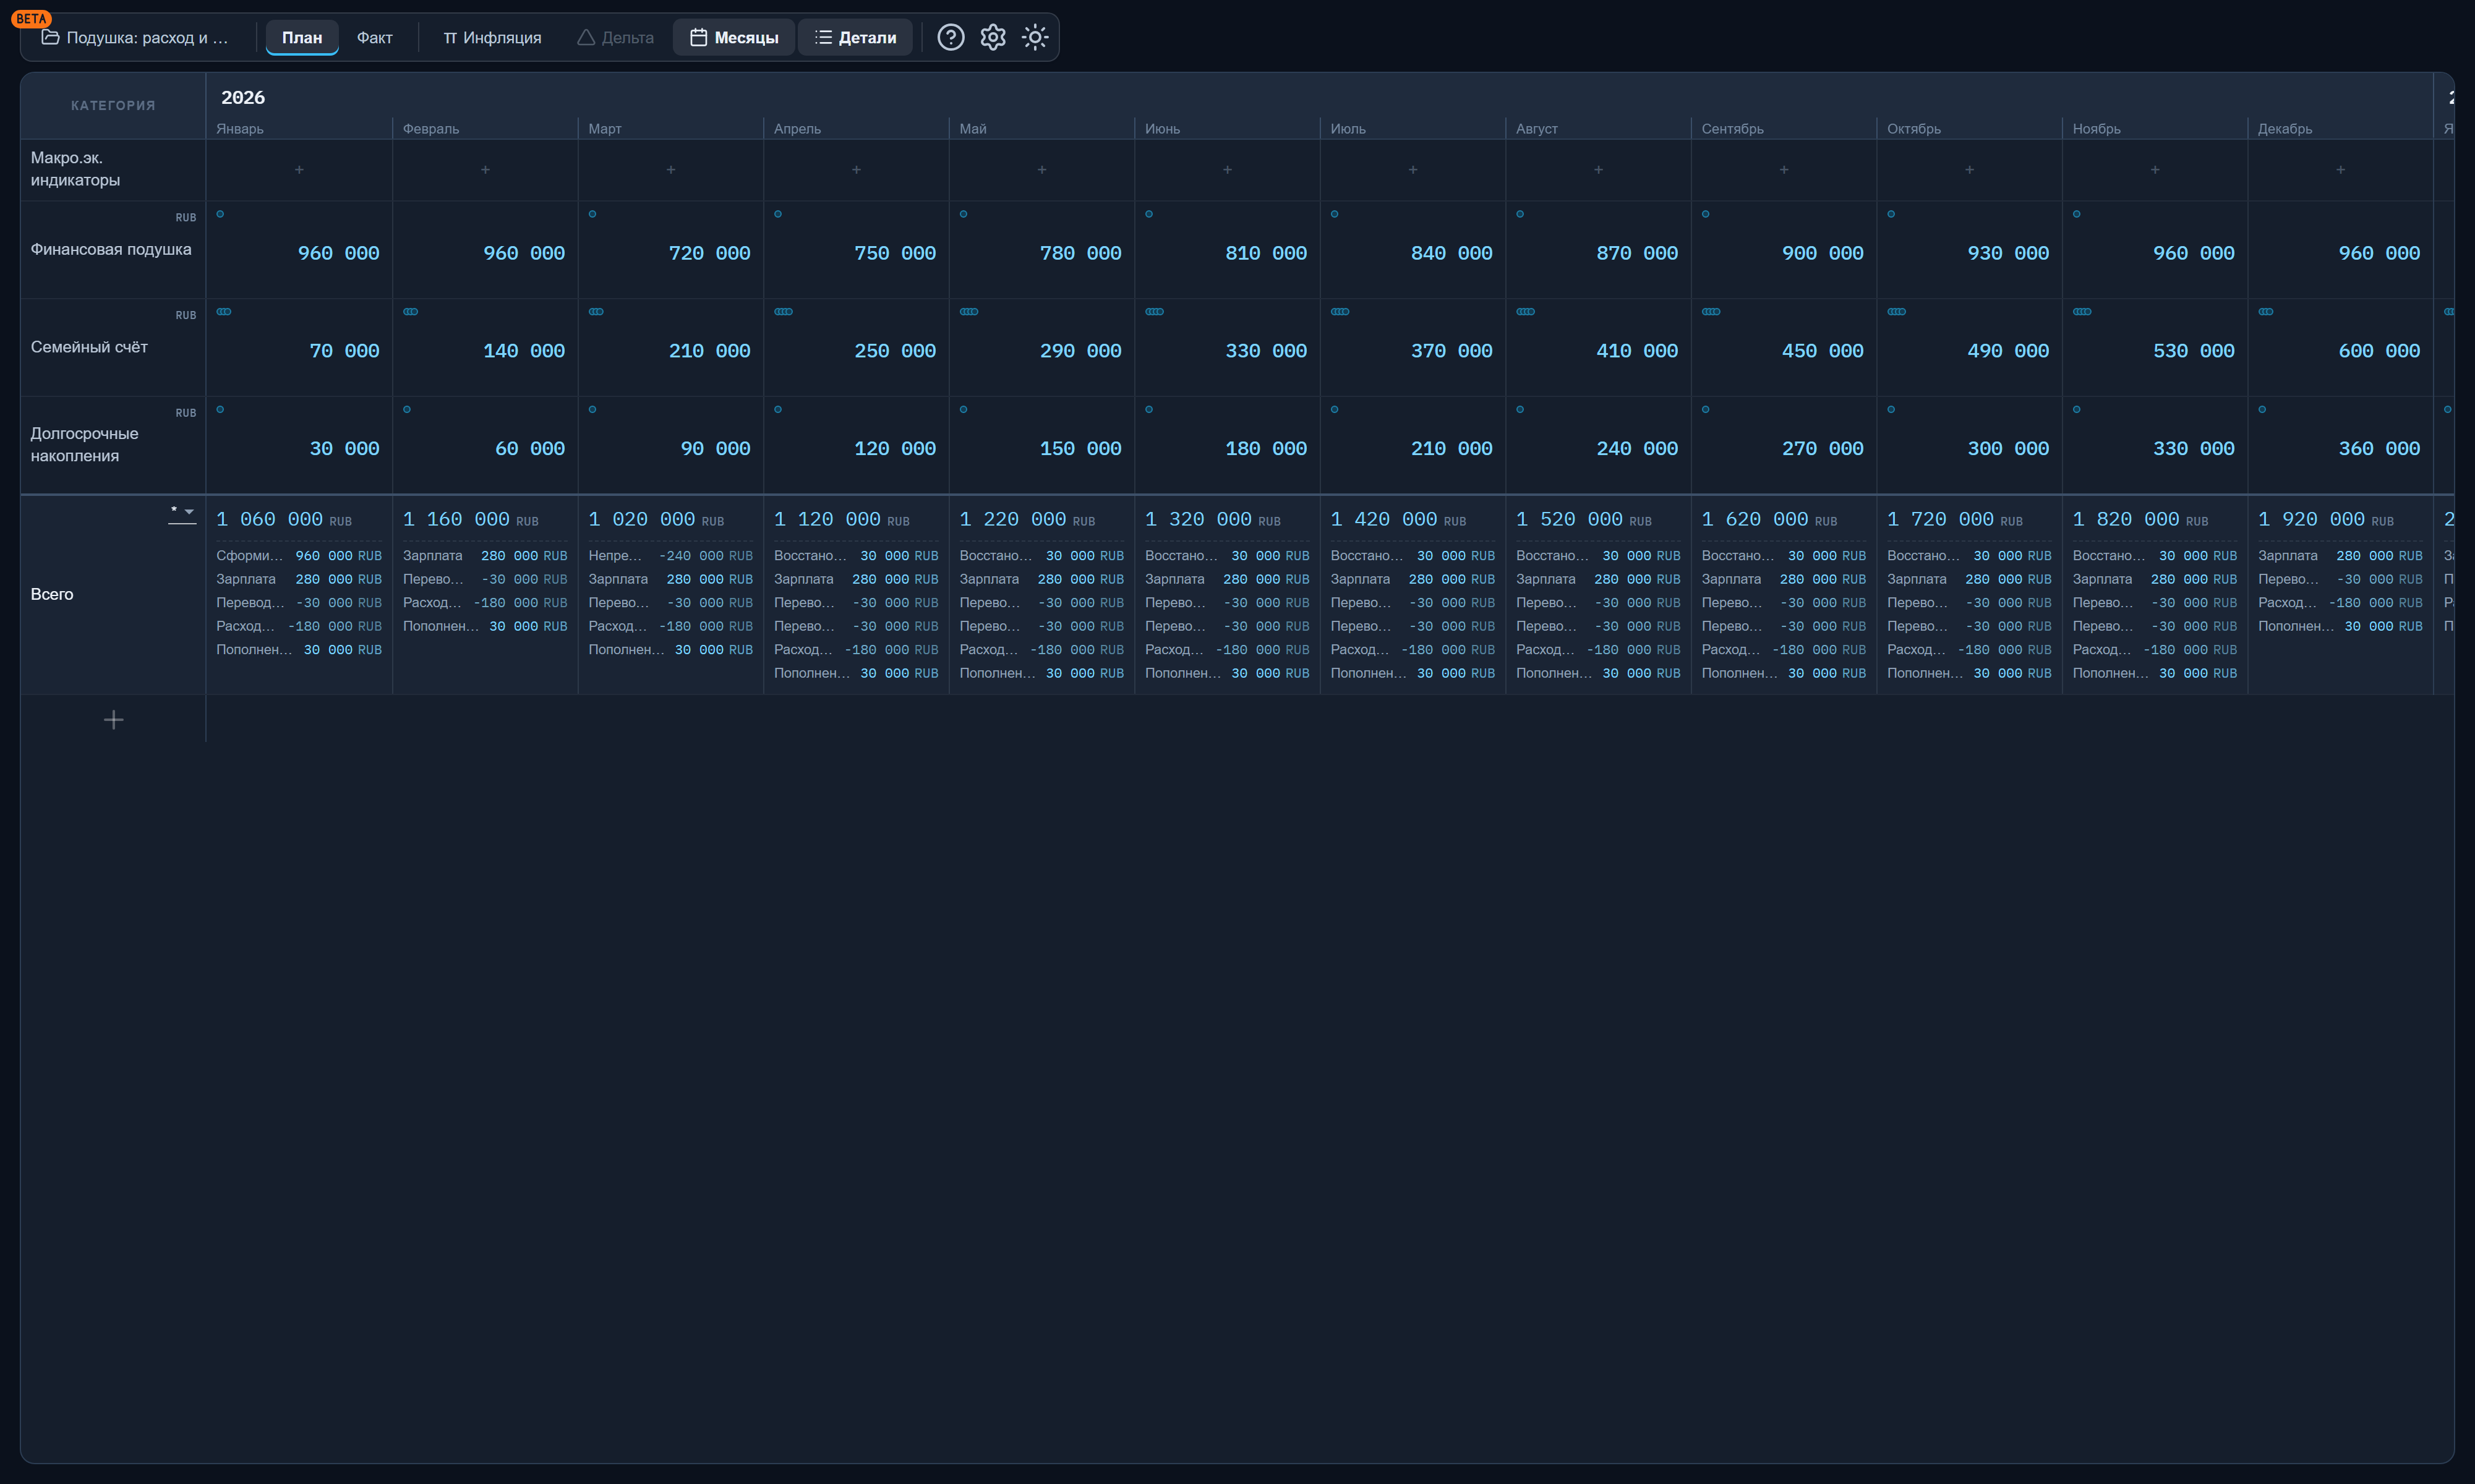Click the Семейный счёт value 600 000 for Декабрь
This screenshot has height=1484, width=2475.
point(2379,351)
